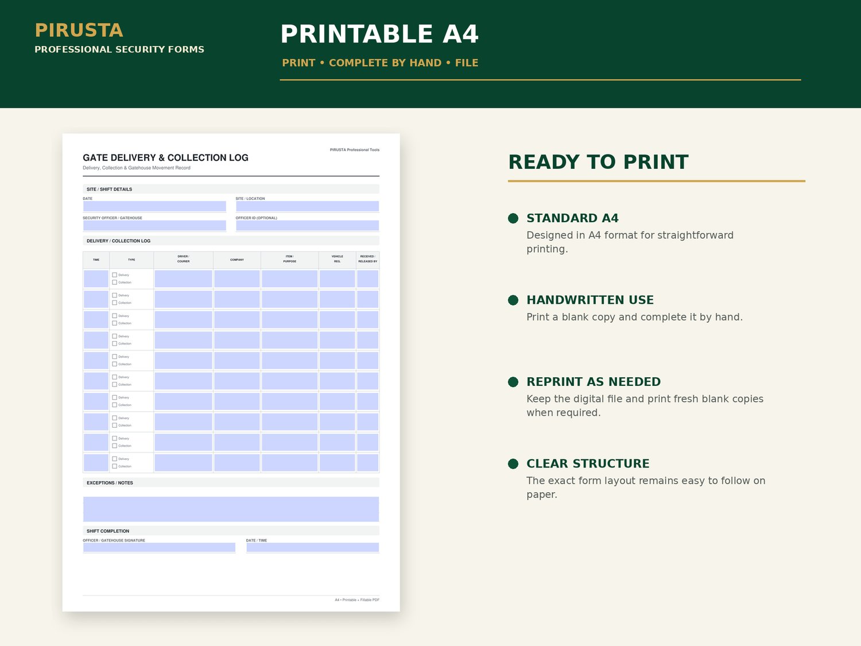Tick the Collection checkbox in the third log row
The height and width of the screenshot is (646, 861).
(x=114, y=323)
